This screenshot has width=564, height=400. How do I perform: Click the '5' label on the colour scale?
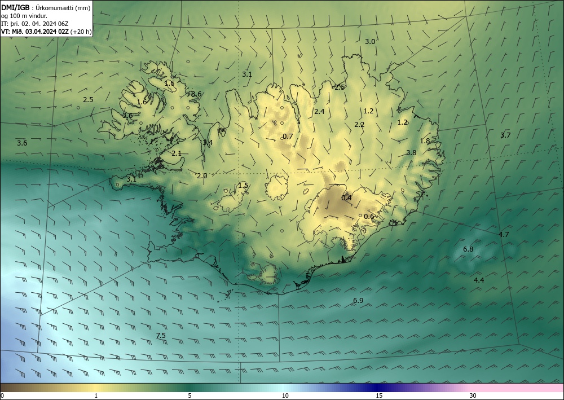190,395
